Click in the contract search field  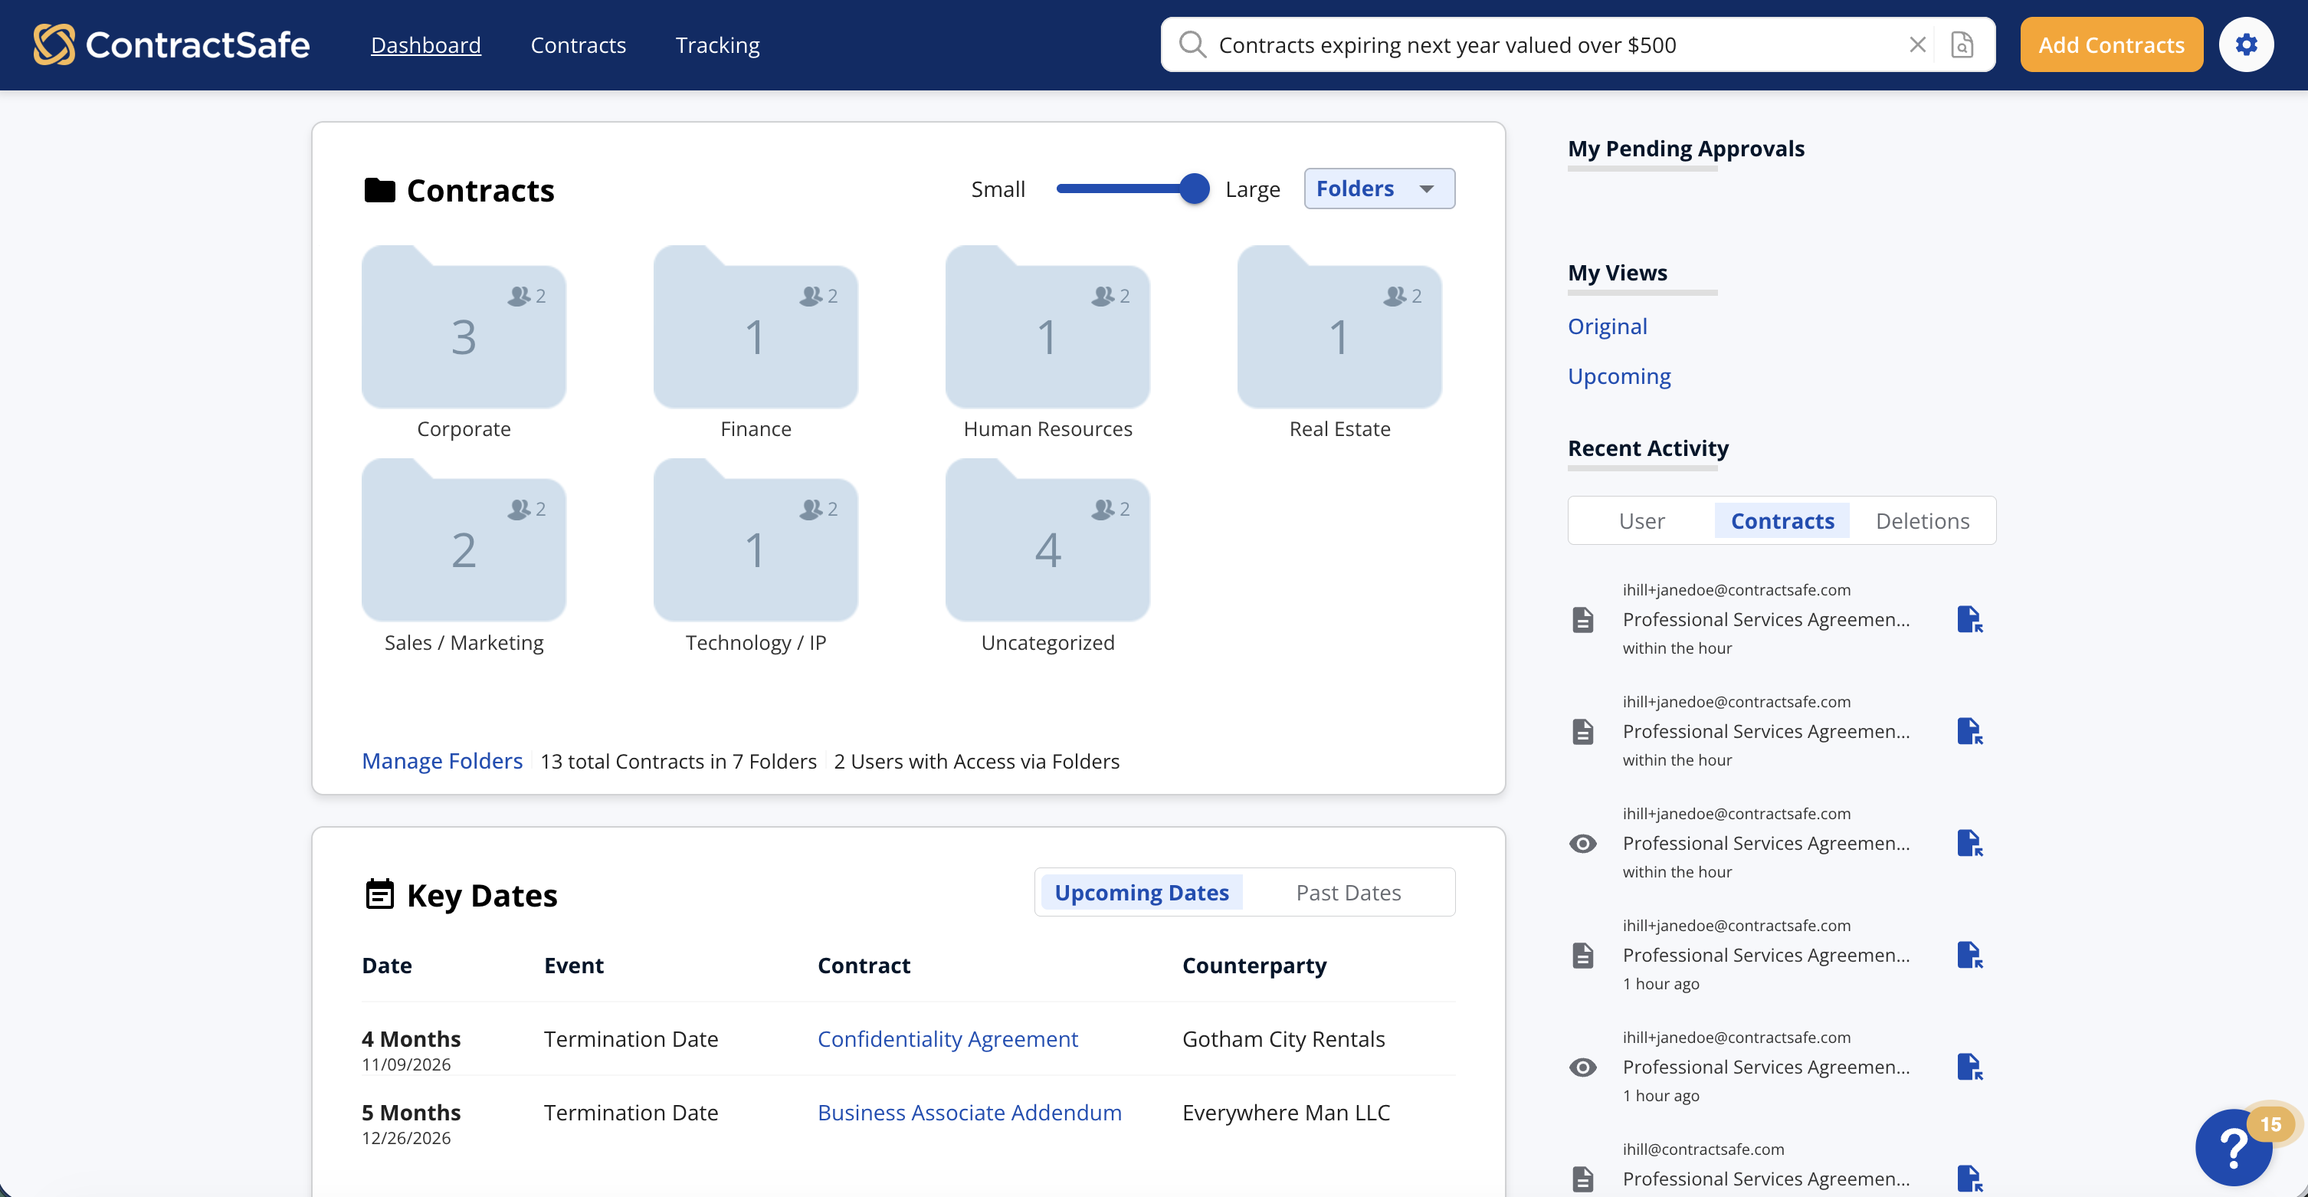point(1559,44)
